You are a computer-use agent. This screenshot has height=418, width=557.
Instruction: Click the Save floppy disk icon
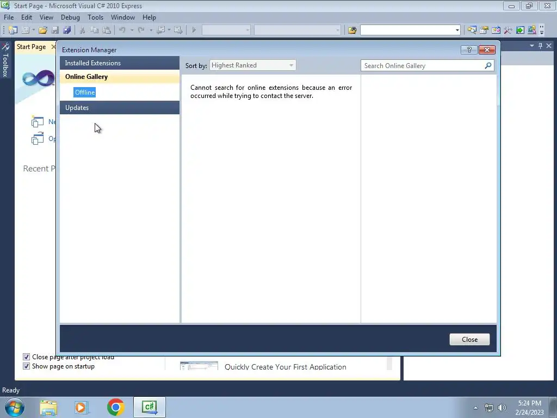(x=55, y=30)
